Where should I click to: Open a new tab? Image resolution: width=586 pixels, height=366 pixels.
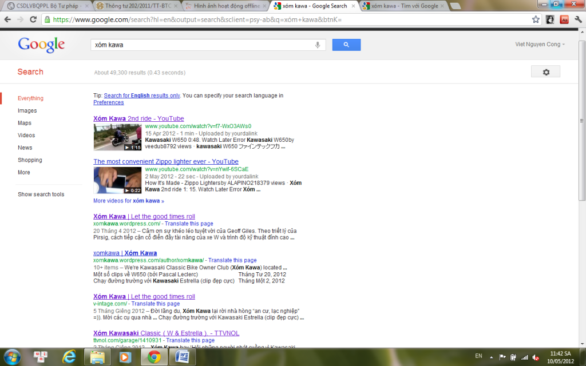[x=455, y=6]
